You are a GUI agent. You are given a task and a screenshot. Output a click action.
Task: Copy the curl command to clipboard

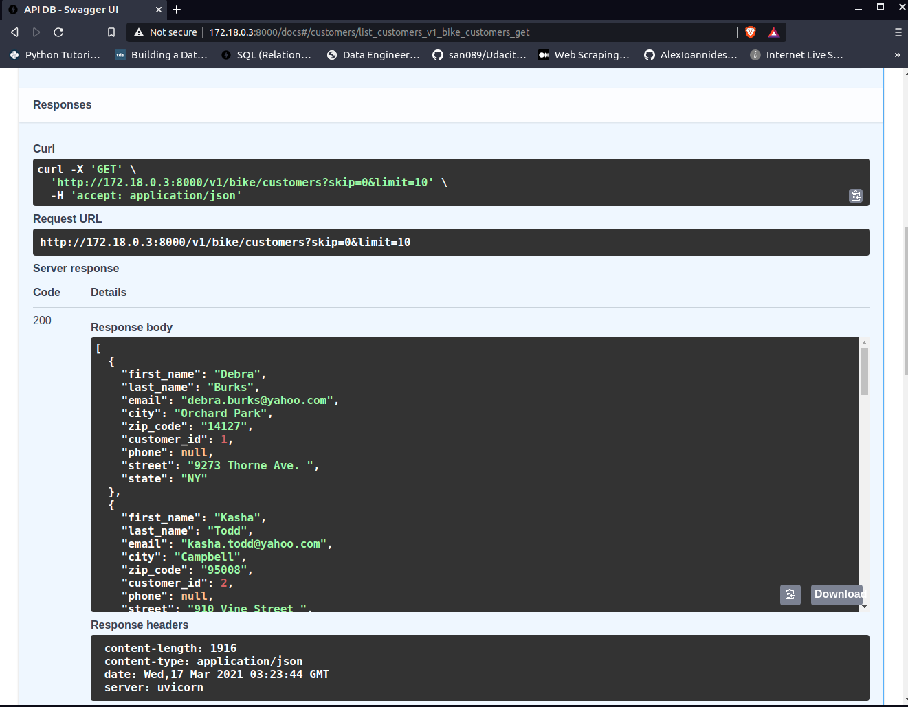click(856, 196)
